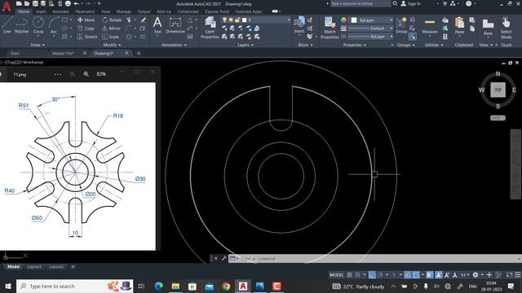Open the three-dots menu in 71.png viewer
522x293 pixels.
(58, 74)
